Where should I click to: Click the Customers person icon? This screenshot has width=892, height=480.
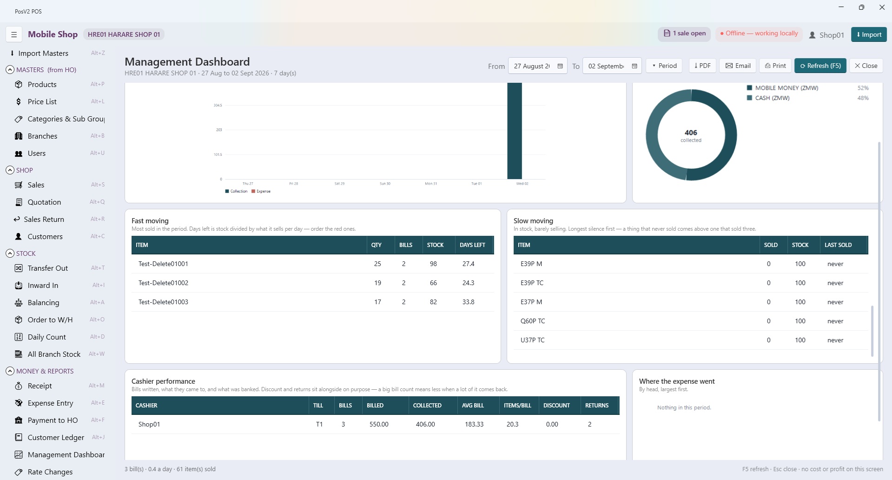pyautogui.click(x=19, y=236)
